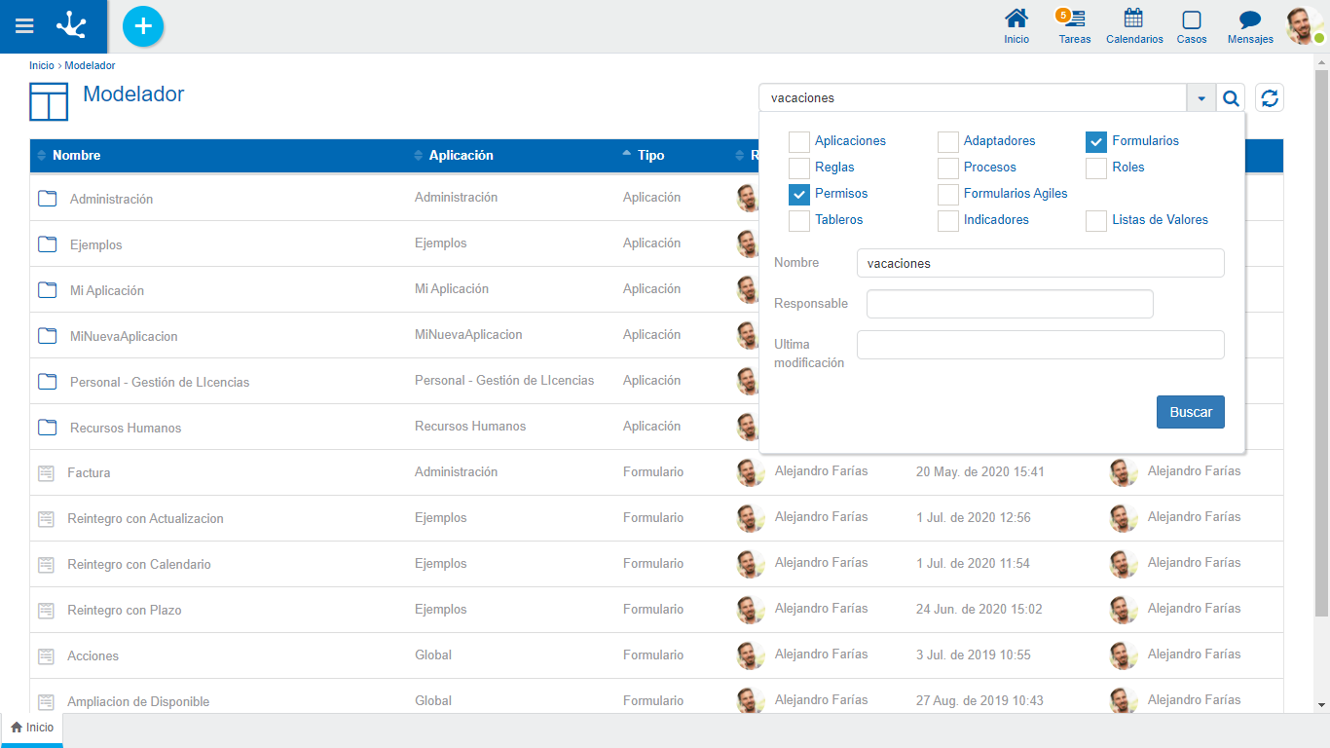Screen dimensions: 1330x748
Task: Click form icon of Ampliacion de Disponible row
Action: [46, 702]
